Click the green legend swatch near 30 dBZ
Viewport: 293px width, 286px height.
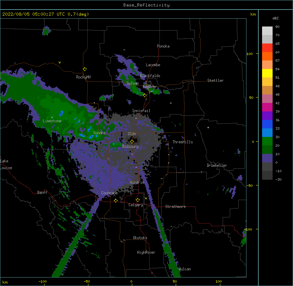[267, 141]
